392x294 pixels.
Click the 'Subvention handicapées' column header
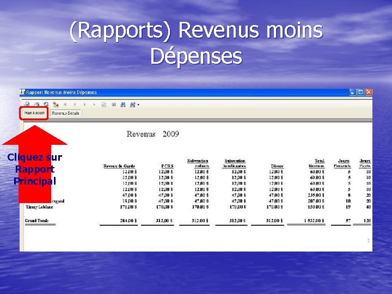pyautogui.click(x=234, y=163)
